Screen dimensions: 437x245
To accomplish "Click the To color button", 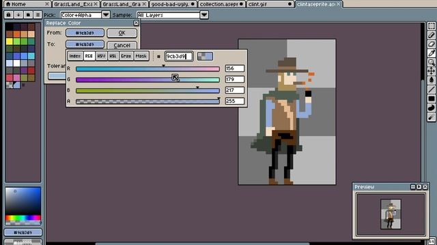I will [85, 44].
